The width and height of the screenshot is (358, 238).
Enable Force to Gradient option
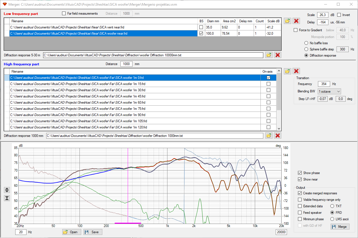(x=295, y=30)
